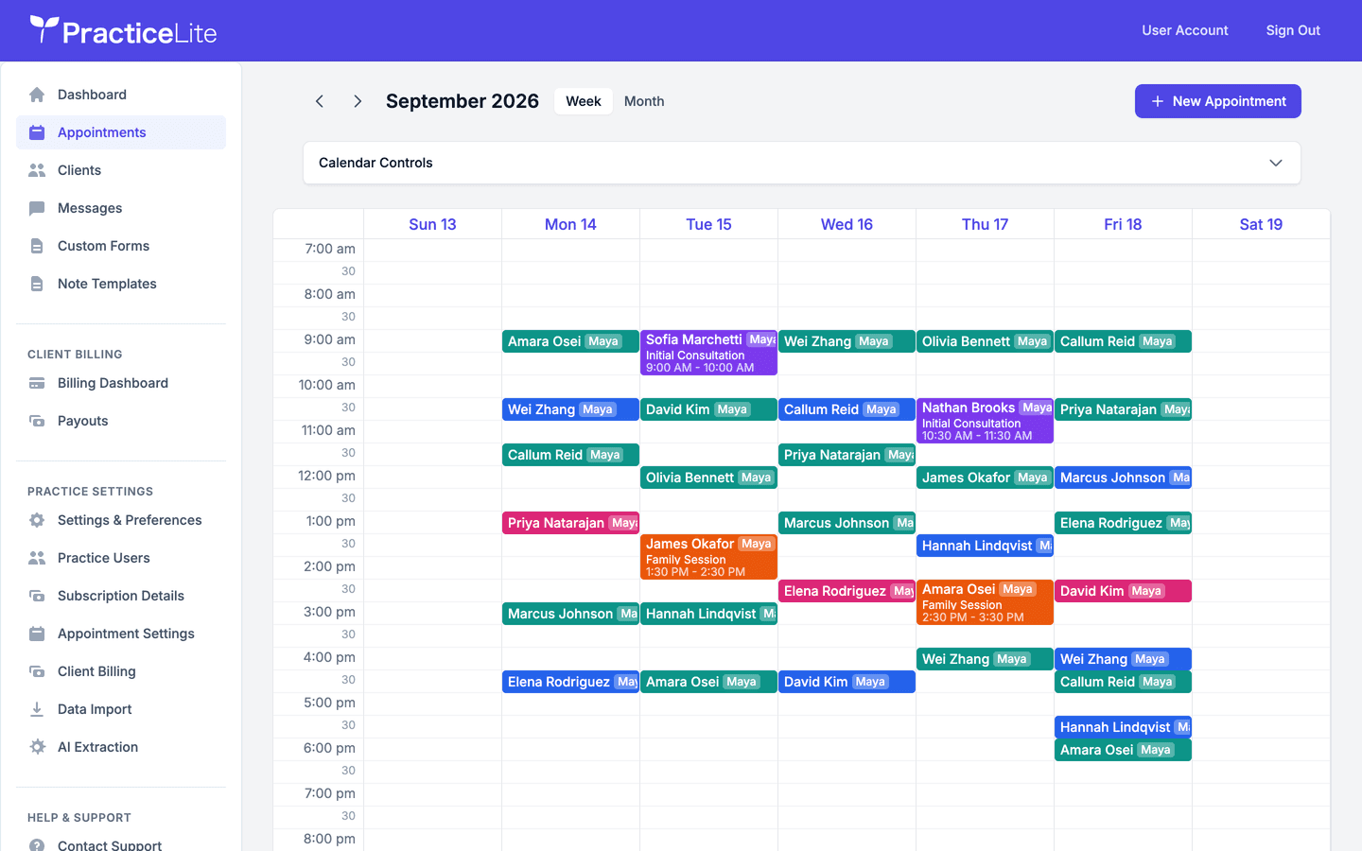
Task: Open Nathan Brooks Initial Consultation on Thursday
Action: click(x=985, y=421)
